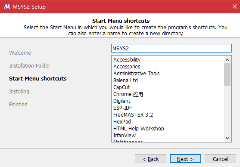
Task: Choose Administrative Tools folder
Action: 137,74
